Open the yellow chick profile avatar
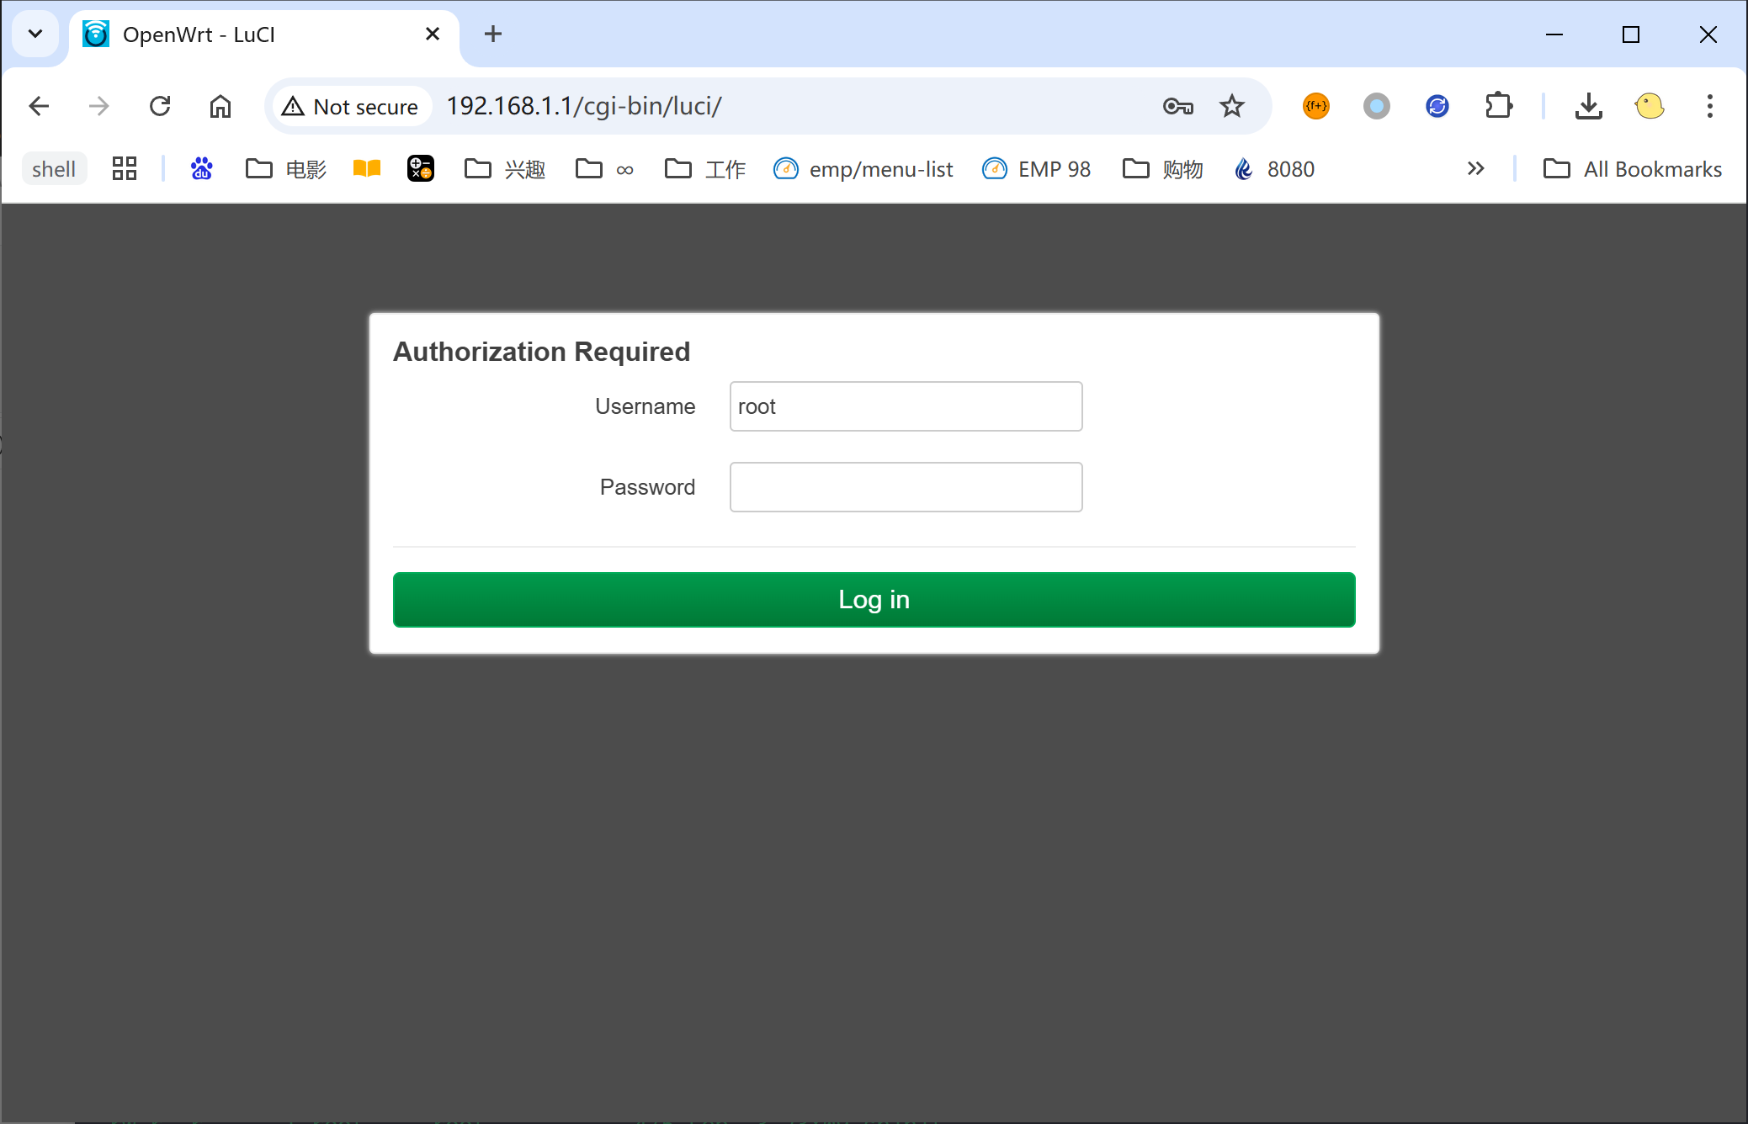 point(1650,106)
